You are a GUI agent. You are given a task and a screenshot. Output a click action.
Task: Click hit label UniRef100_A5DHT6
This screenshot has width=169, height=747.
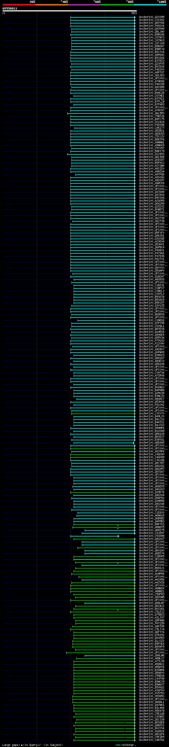[151, 667]
